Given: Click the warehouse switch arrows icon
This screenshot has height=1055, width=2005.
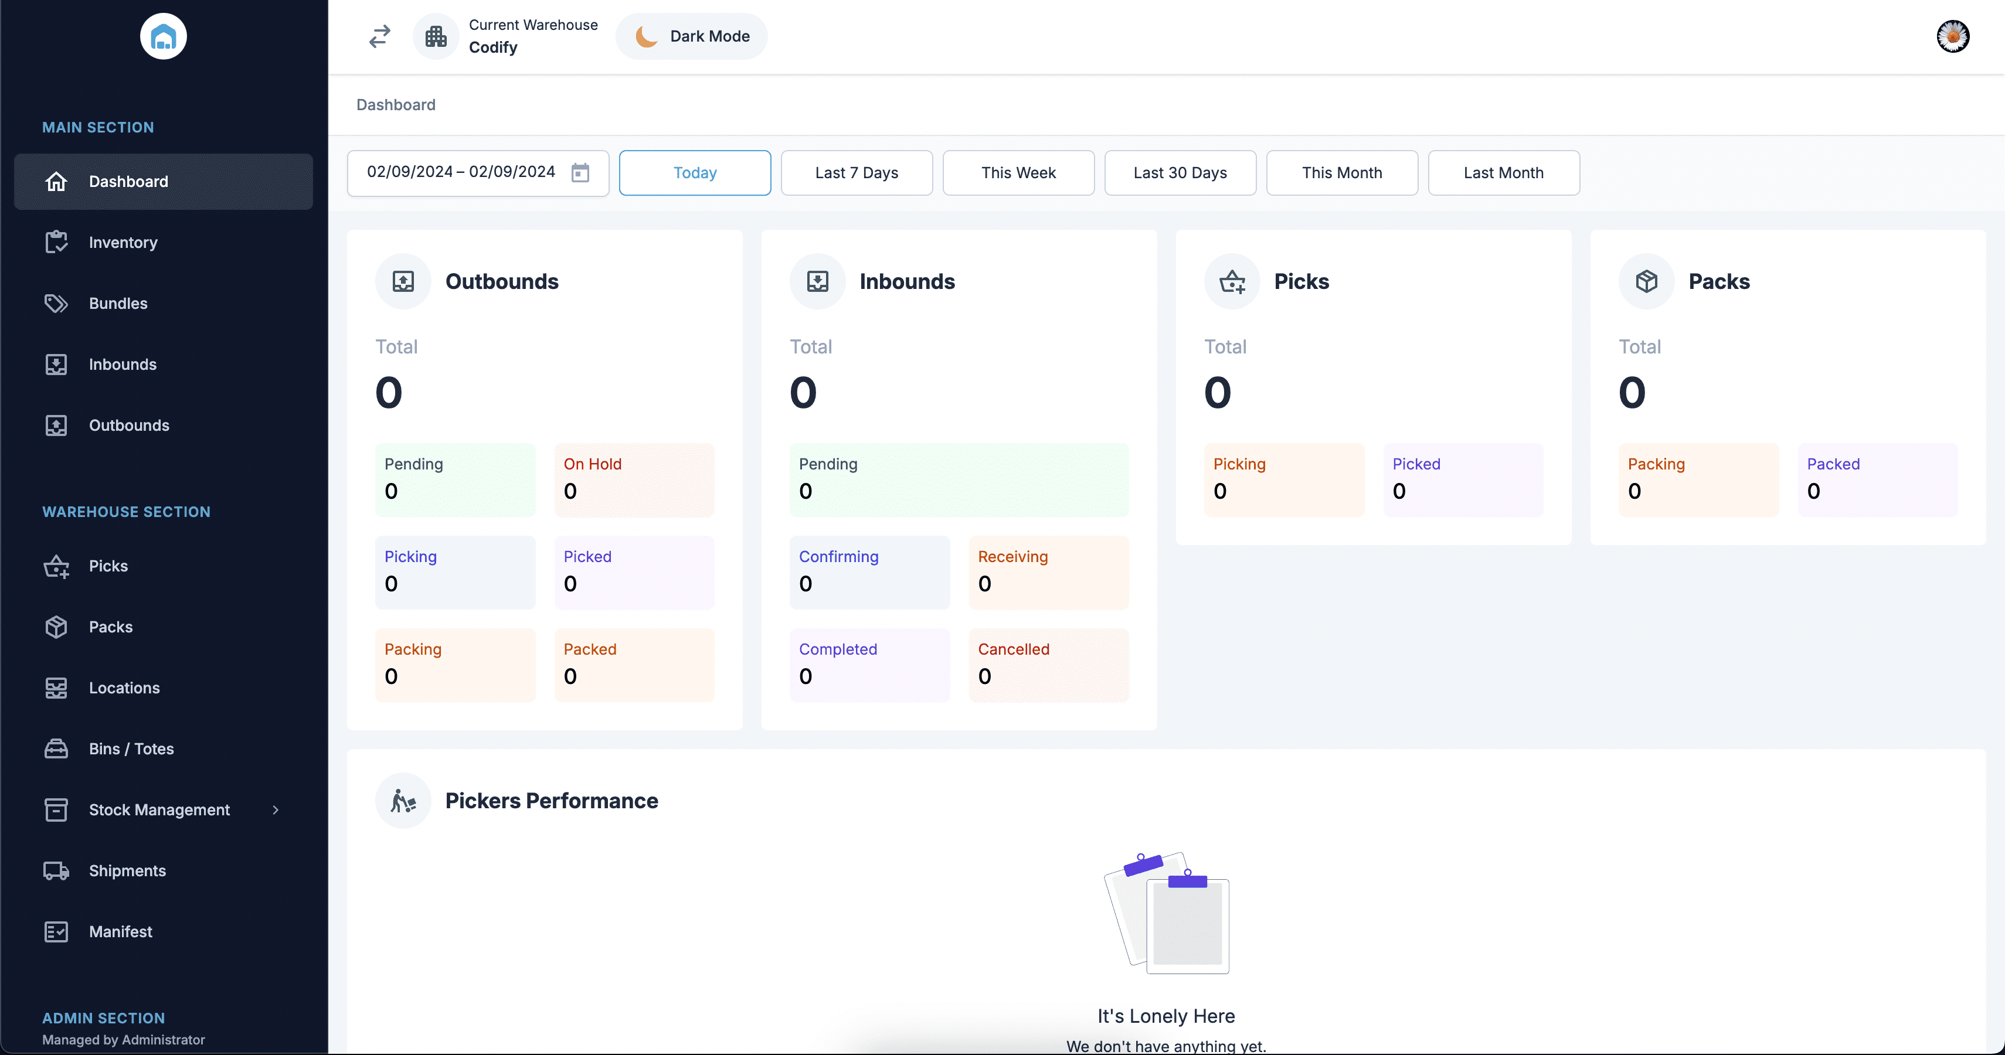Looking at the screenshot, I should click(x=379, y=36).
